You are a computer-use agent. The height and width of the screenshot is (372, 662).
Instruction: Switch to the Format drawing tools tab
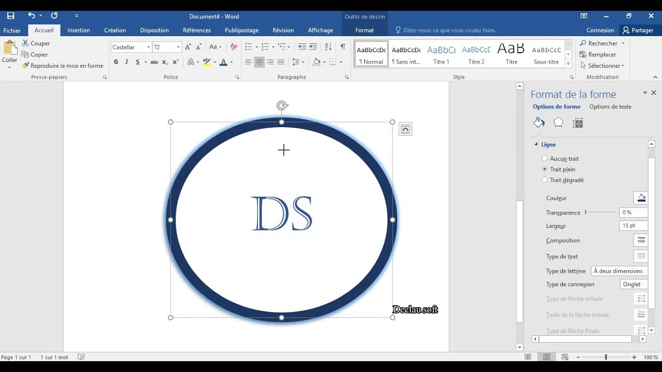365,30
